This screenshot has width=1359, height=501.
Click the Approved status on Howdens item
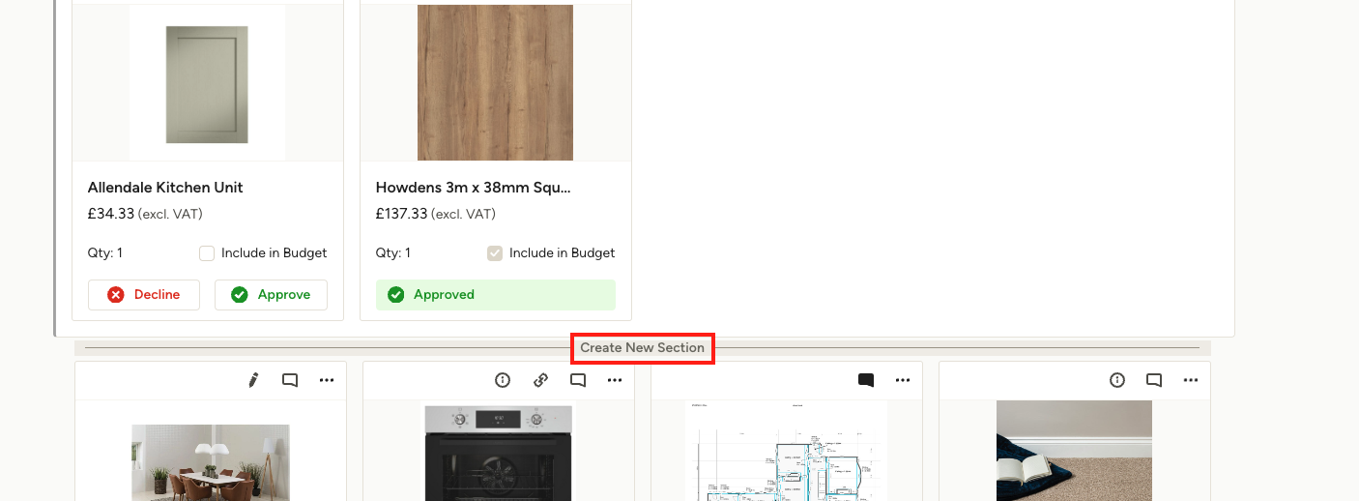pyautogui.click(x=496, y=295)
